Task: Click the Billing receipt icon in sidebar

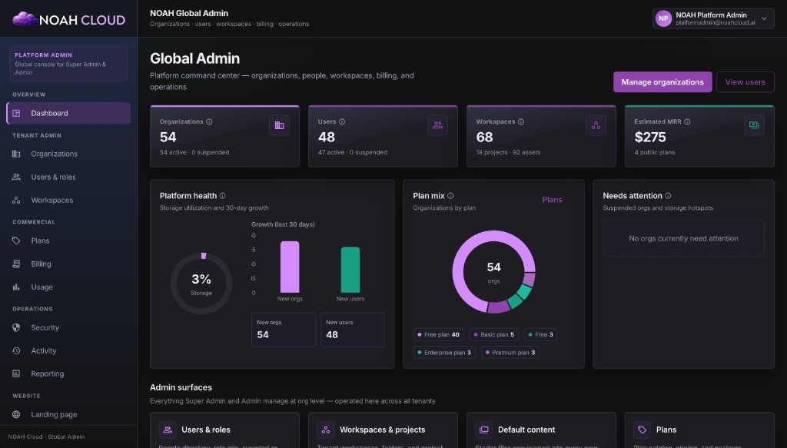Action: 16,264
